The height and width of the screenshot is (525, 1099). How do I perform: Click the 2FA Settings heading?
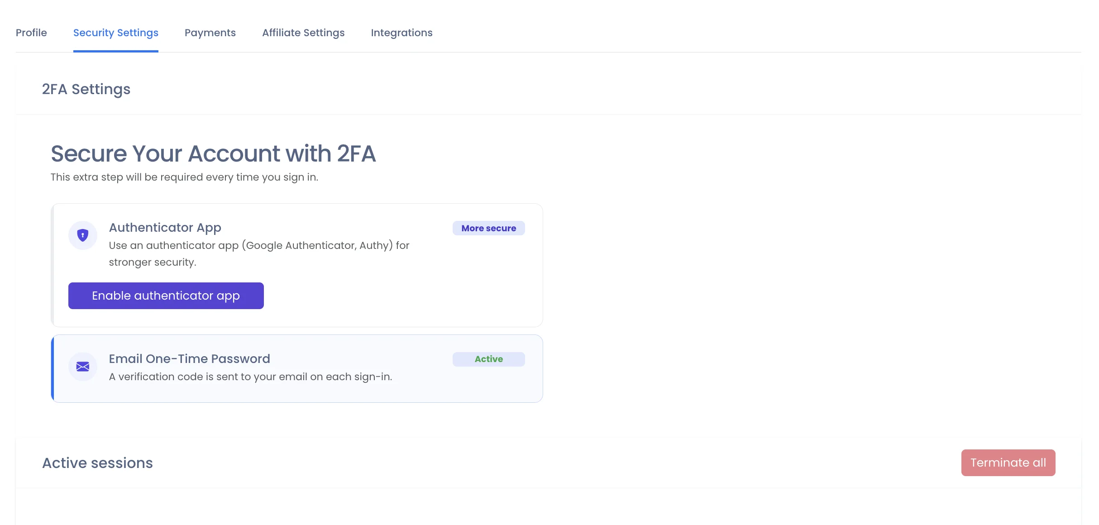pos(86,89)
